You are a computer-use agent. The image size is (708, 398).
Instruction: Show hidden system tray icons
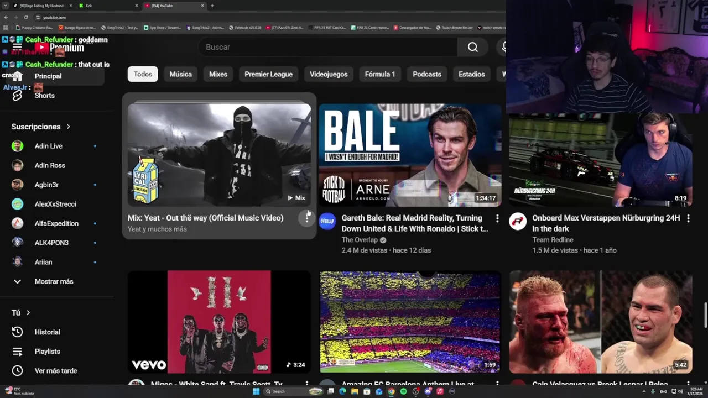(x=644, y=391)
